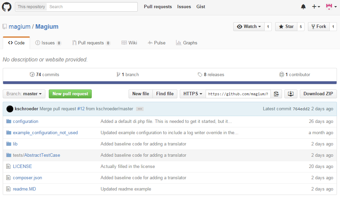
Task: View the 1 contributor page
Action: (x=295, y=74)
